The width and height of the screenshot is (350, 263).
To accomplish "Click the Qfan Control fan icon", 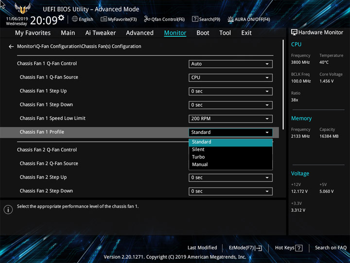I will (147, 19).
